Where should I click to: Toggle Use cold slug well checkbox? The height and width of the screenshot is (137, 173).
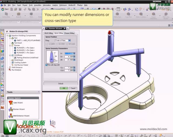pyautogui.click(x=46, y=65)
